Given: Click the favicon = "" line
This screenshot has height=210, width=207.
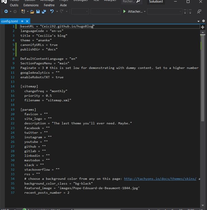Looking at the screenshot, I should point(36,114).
